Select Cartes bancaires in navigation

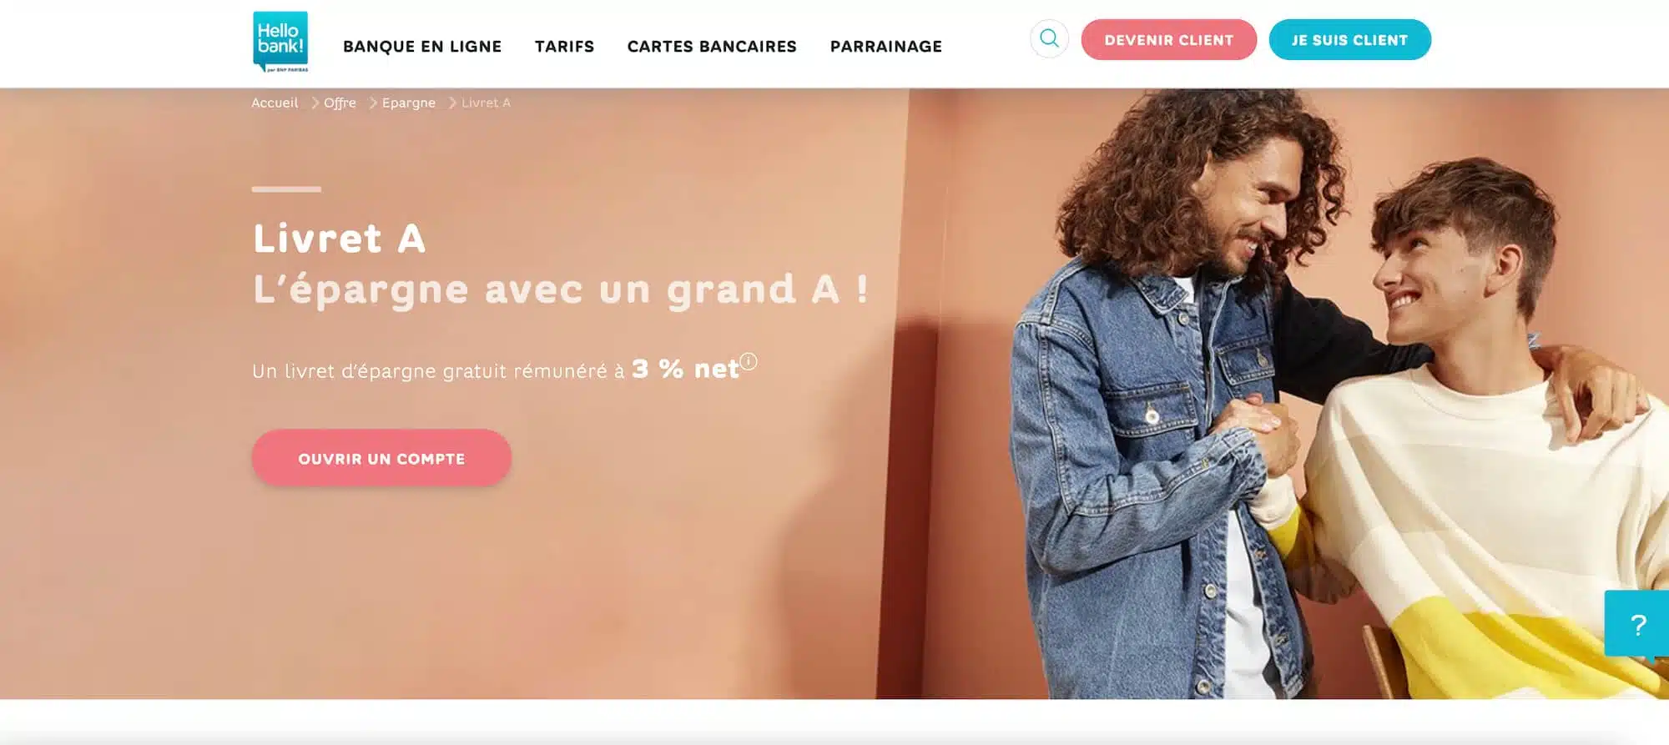click(712, 47)
